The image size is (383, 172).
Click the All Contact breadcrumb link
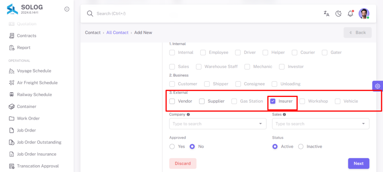(x=117, y=33)
